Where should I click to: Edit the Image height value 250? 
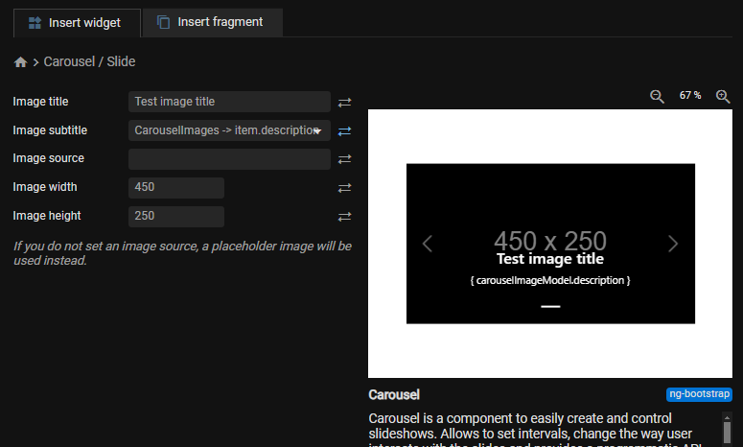[x=176, y=216]
